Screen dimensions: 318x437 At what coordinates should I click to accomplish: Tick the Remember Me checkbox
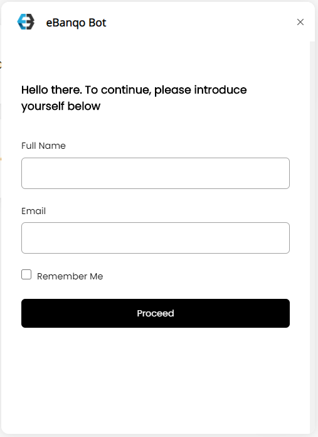click(x=26, y=274)
